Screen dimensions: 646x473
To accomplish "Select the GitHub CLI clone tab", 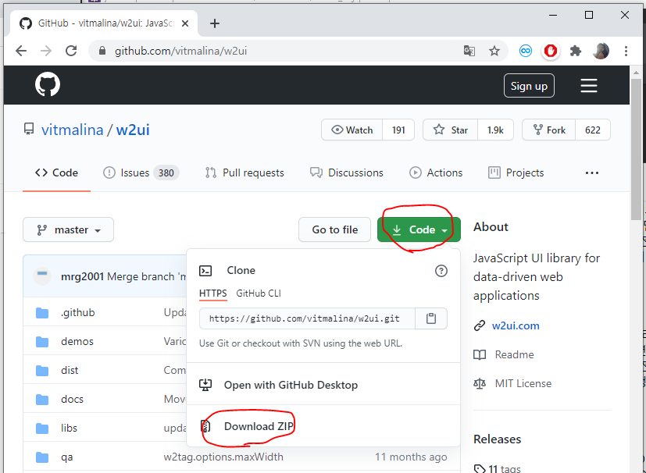I will tap(259, 293).
